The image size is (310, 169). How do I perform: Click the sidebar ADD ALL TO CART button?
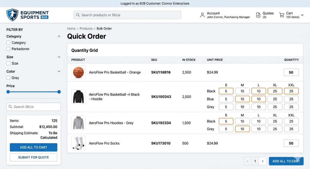point(33,147)
